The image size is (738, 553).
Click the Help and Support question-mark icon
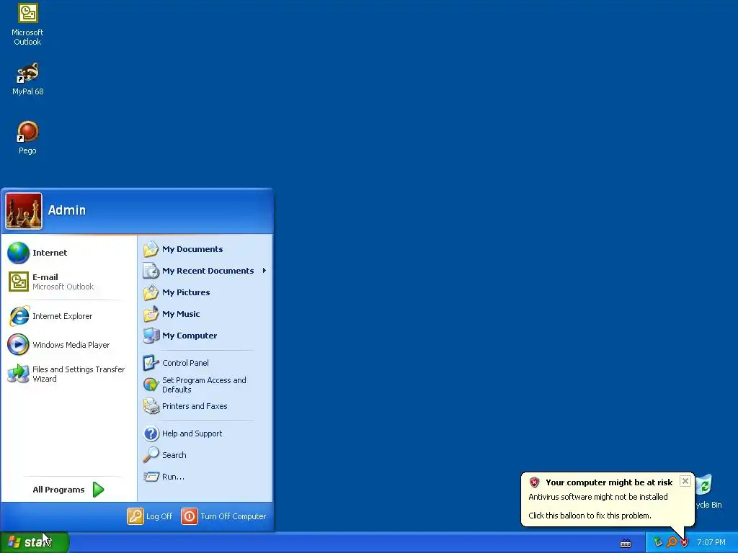(x=151, y=433)
